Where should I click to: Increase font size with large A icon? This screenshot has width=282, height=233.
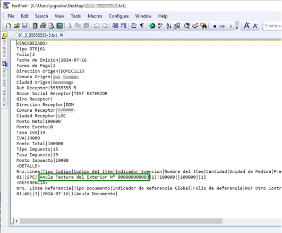[247, 26]
